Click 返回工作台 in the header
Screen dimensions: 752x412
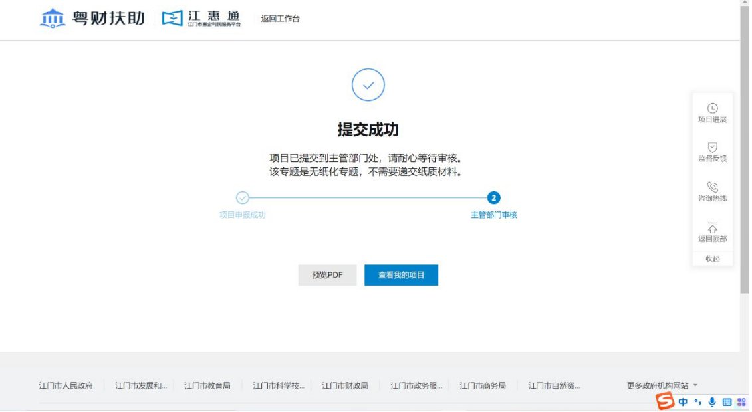coord(281,19)
